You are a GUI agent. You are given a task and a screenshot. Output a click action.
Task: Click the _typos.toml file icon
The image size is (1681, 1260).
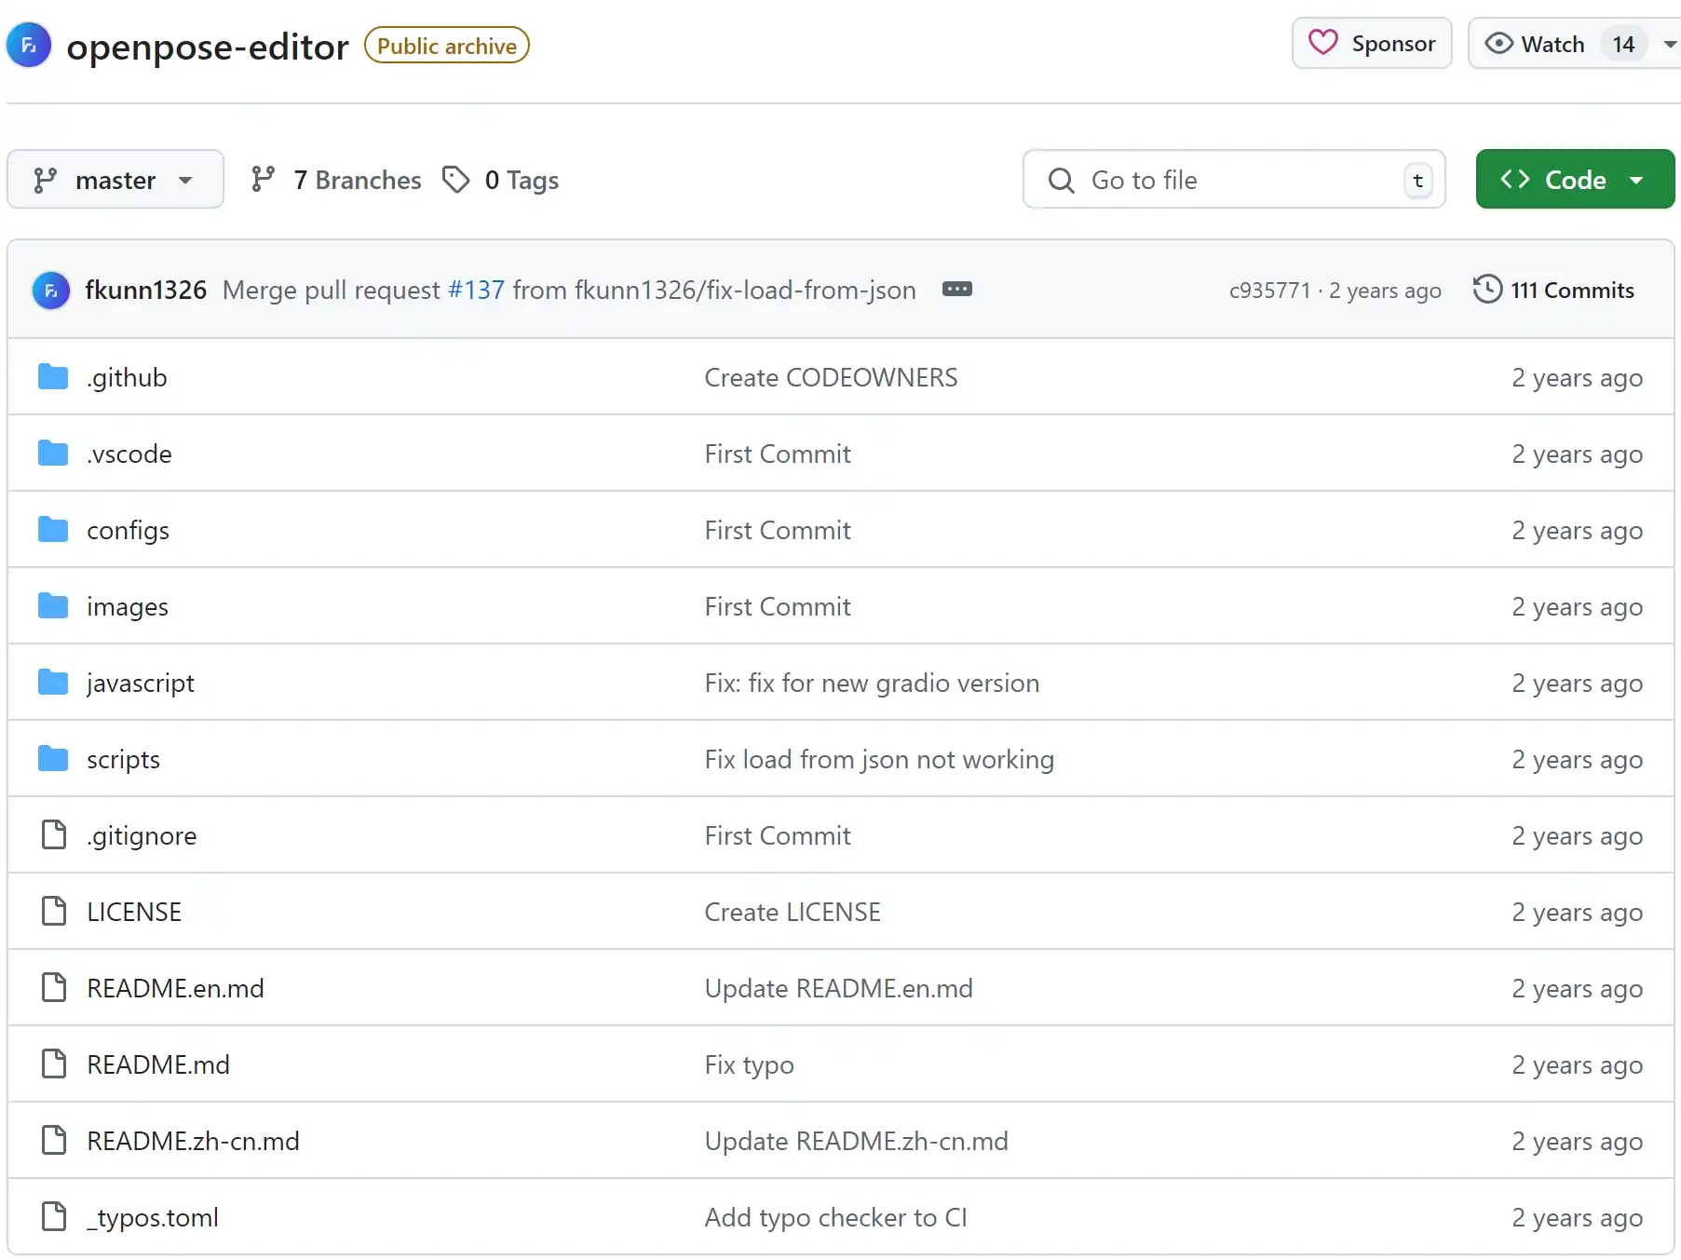[54, 1217]
